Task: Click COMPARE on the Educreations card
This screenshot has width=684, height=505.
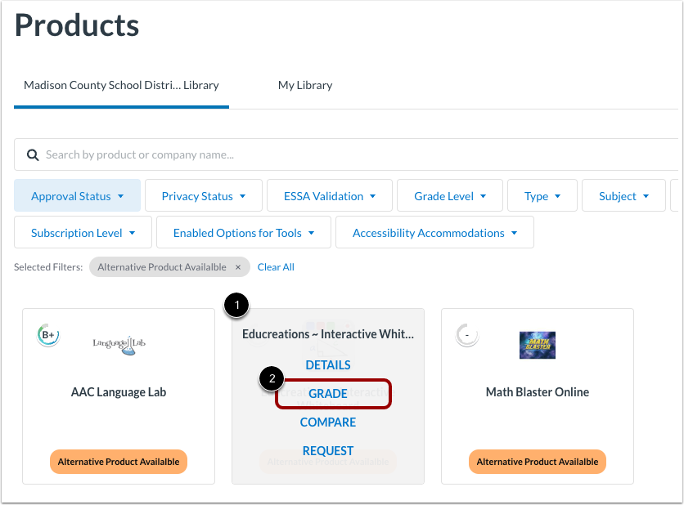Action: click(x=328, y=422)
